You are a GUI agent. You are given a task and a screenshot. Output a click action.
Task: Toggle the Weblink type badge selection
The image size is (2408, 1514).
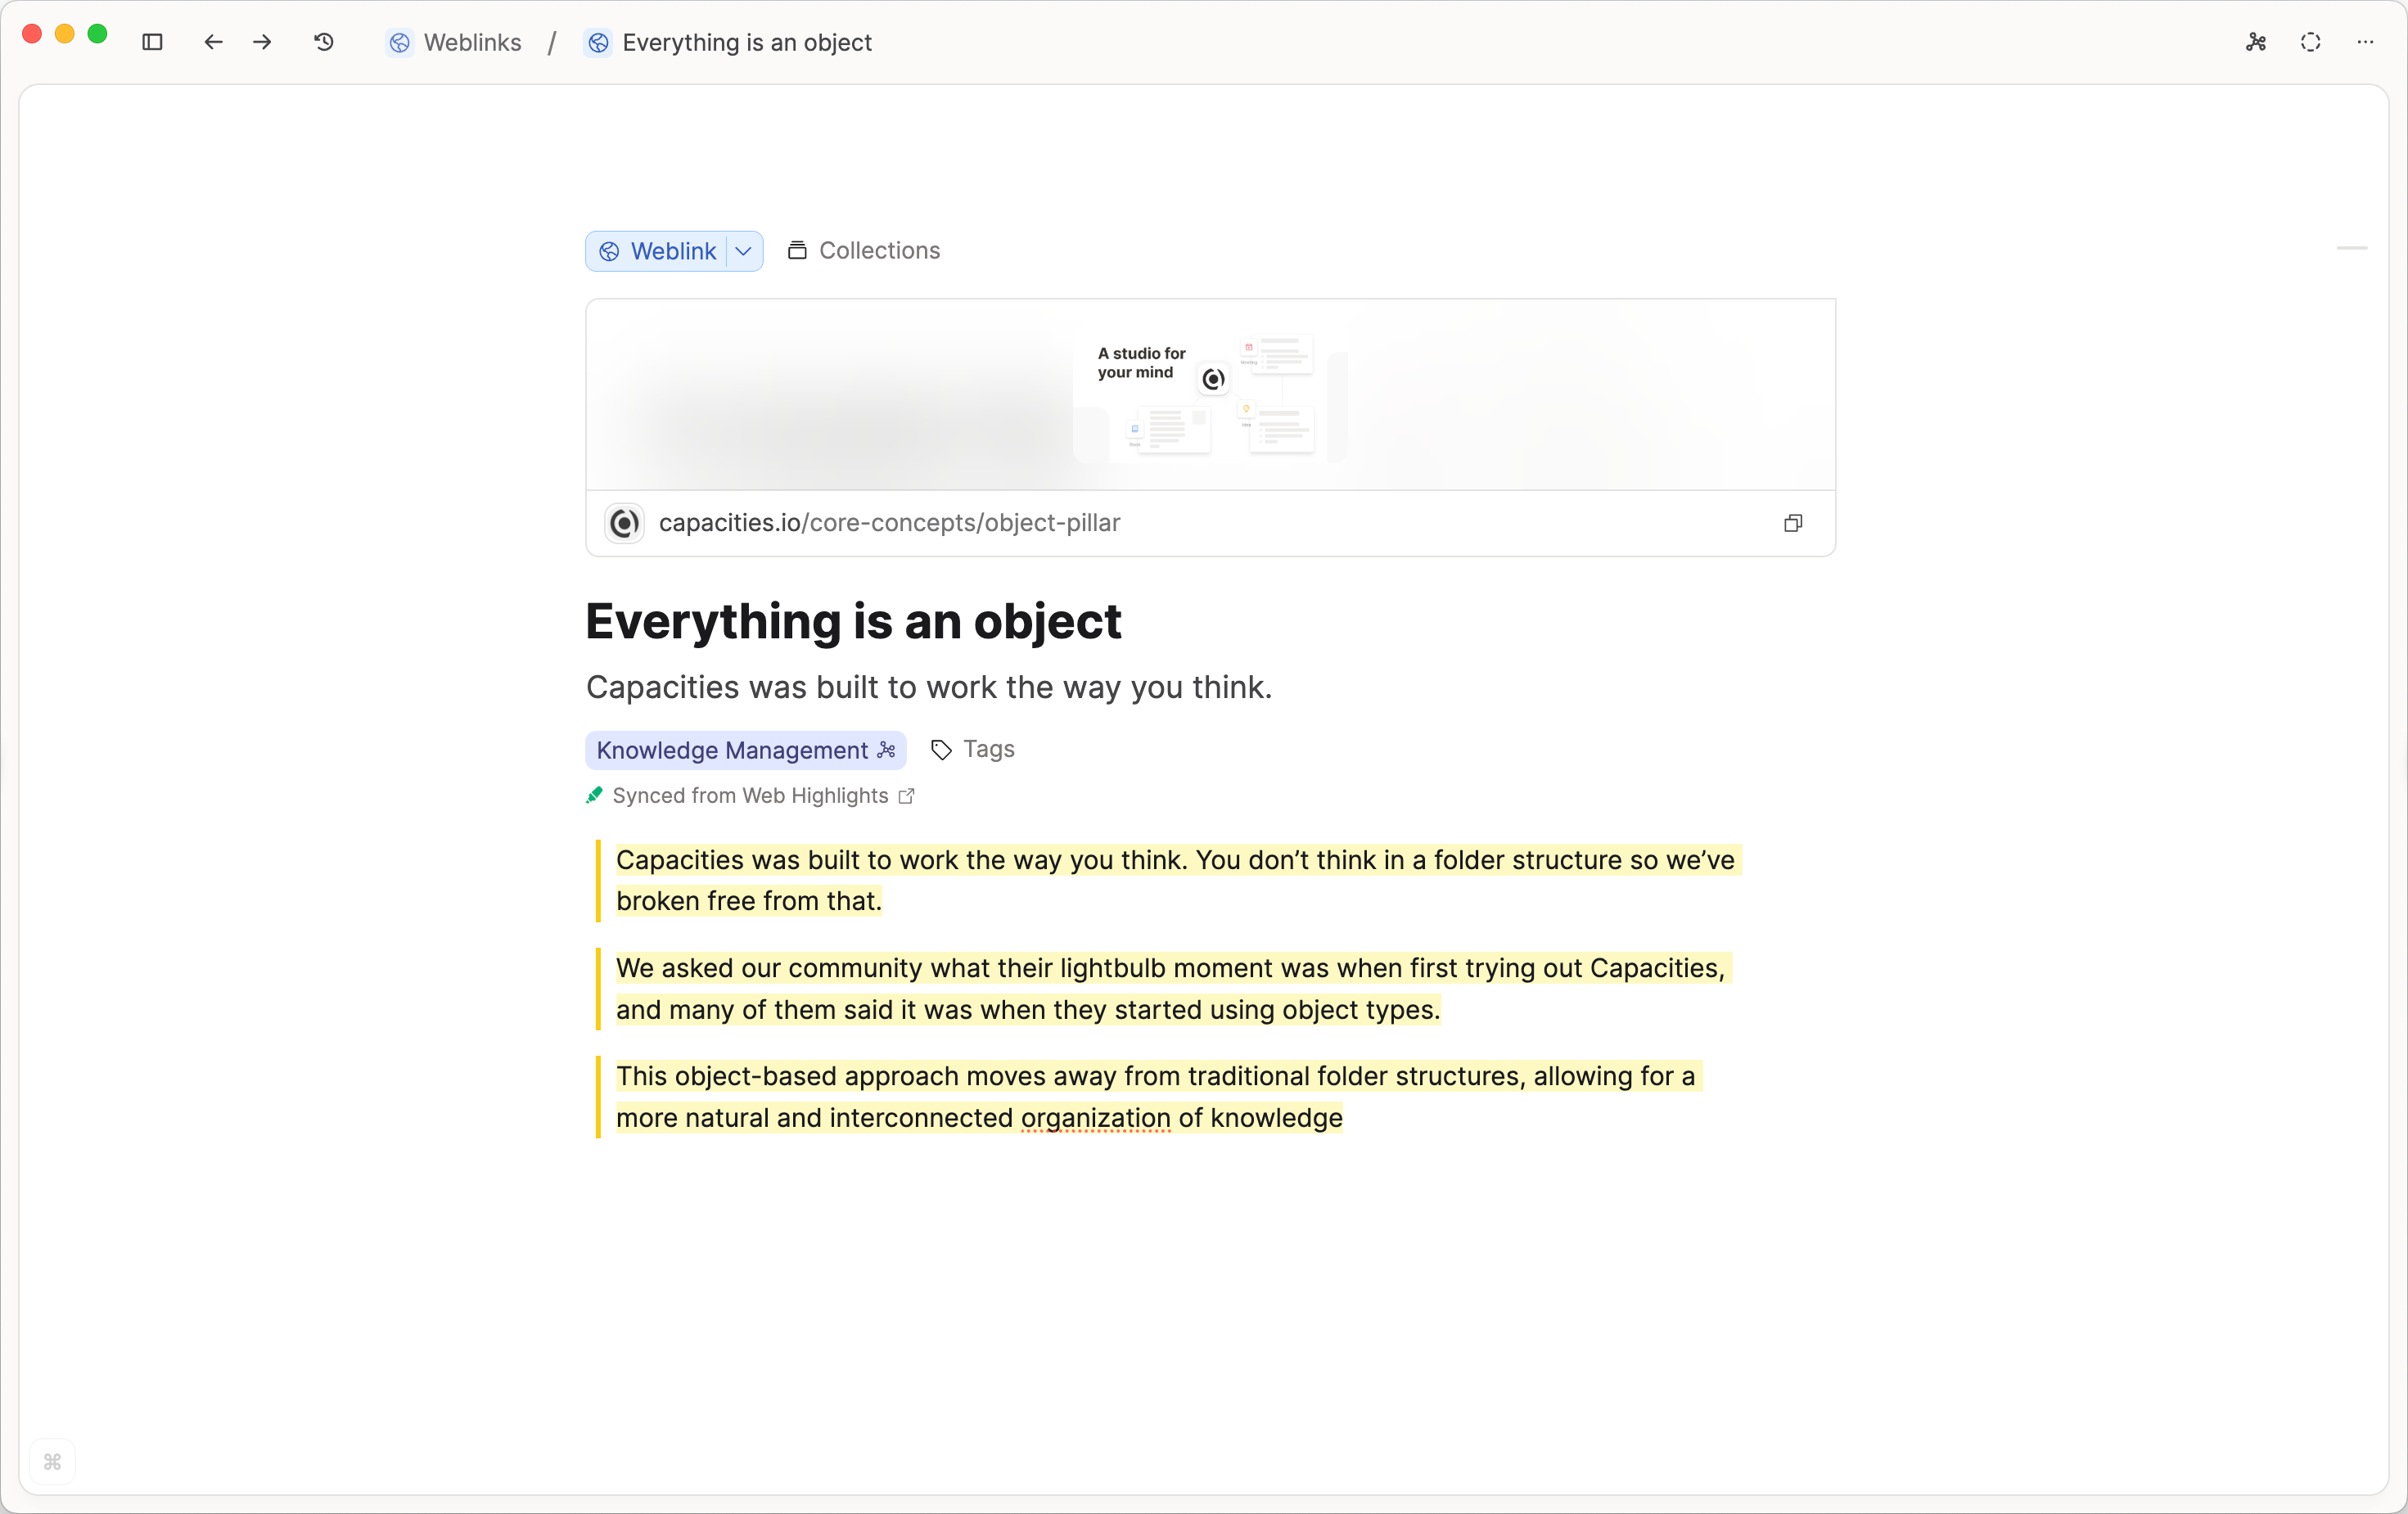point(660,251)
